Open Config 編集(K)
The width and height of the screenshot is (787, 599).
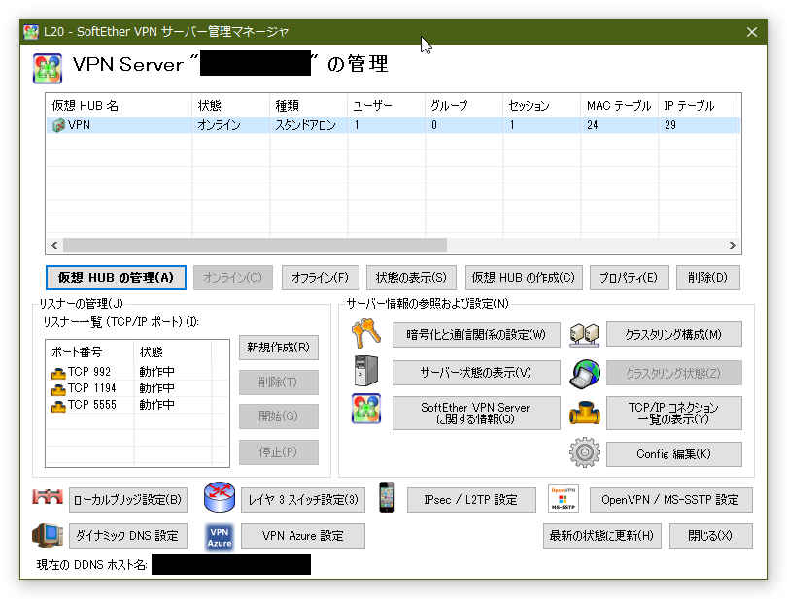(674, 454)
